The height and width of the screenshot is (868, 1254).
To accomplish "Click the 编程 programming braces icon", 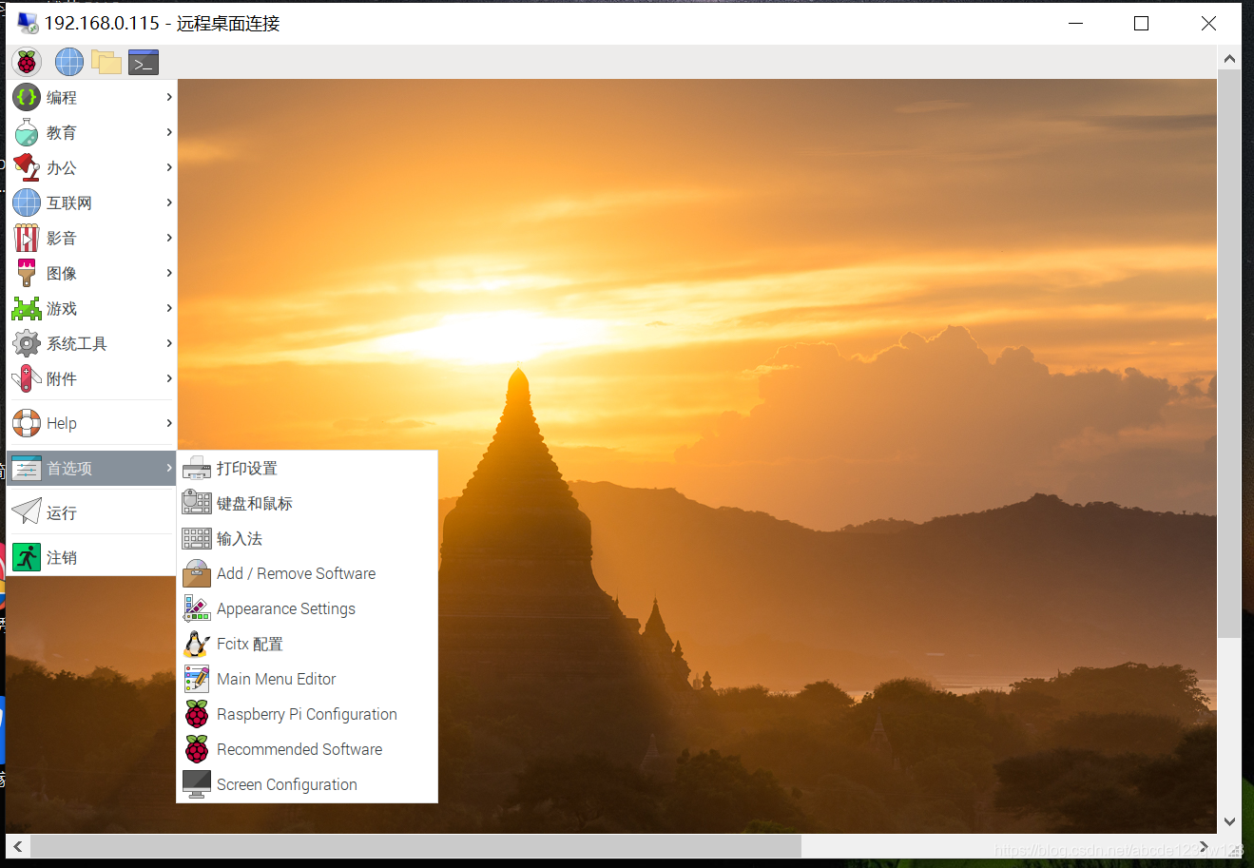I will [x=27, y=97].
